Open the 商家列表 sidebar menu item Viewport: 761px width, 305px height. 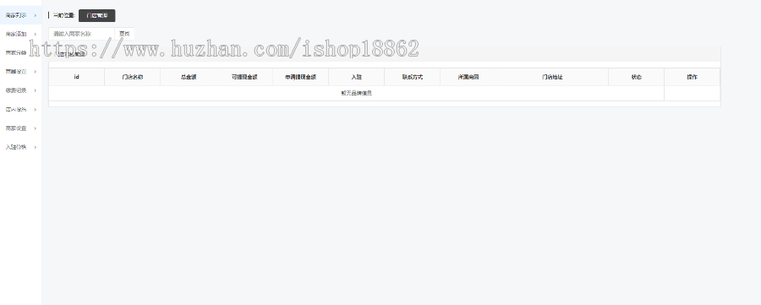[x=21, y=15]
